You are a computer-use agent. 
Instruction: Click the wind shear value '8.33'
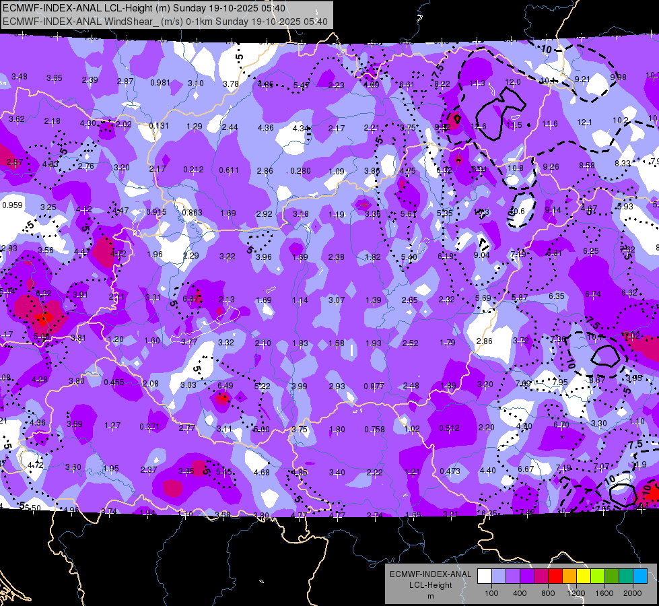[x=623, y=163]
